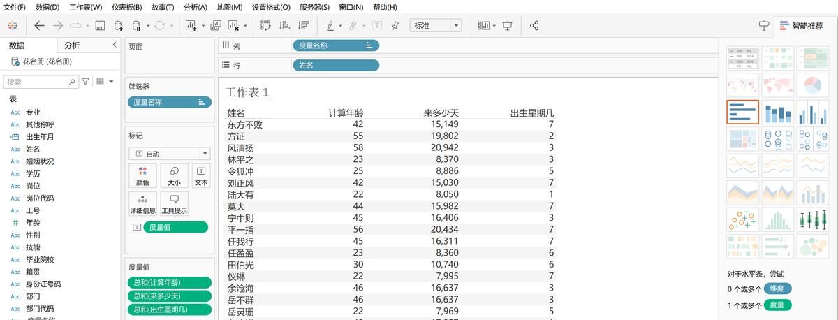
Task: Open the data pane view options arrow
Action: pos(110,82)
